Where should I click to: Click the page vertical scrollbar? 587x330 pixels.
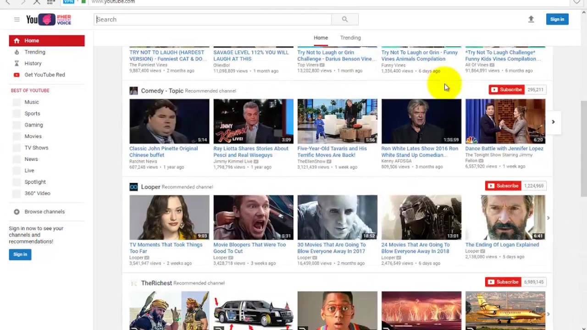point(584,149)
